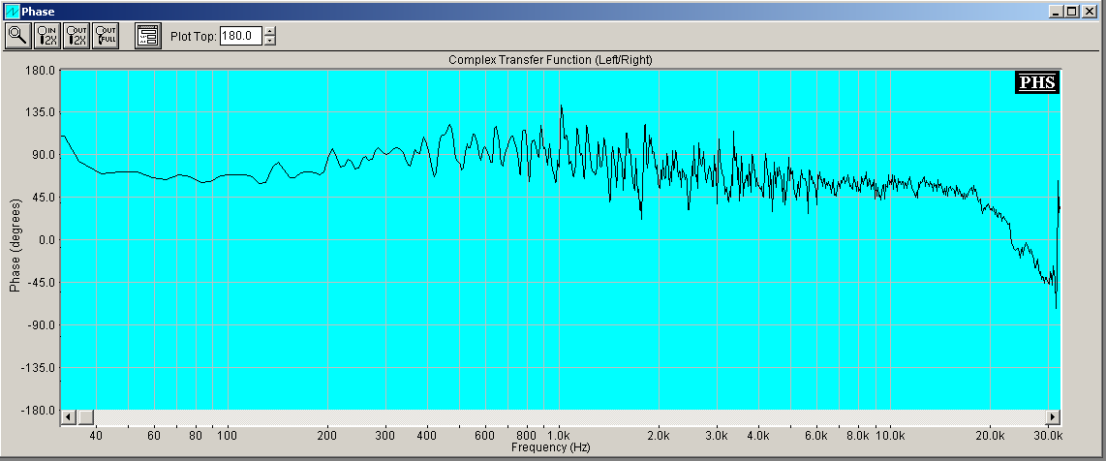Click the 'Plot Top:' label
Viewport: 1106px width, 461px height.
point(193,35)
